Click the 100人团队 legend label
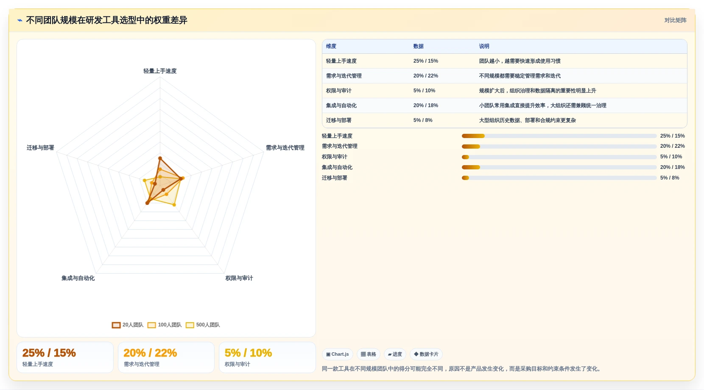The width and height of the screenshot is (704, 390). [170, 325]
